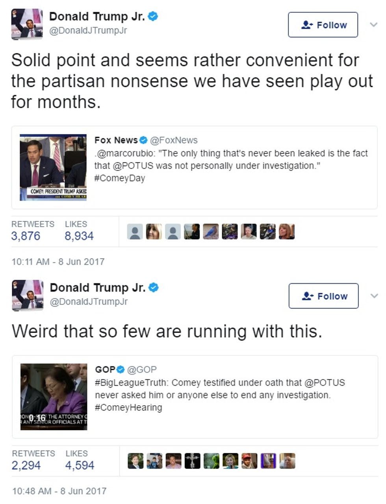Click the Follow button on the first tweet
Screen dimensions: 386x504
point(323,25)
